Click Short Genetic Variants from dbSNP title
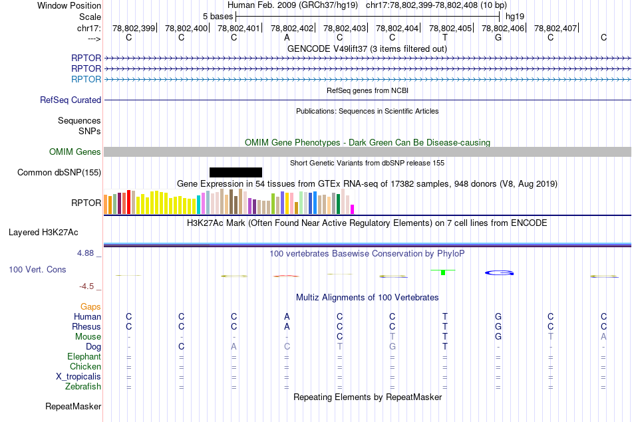The width and height of the screenshot is (632, 422). pyautogui.click(x=367, y=163)
